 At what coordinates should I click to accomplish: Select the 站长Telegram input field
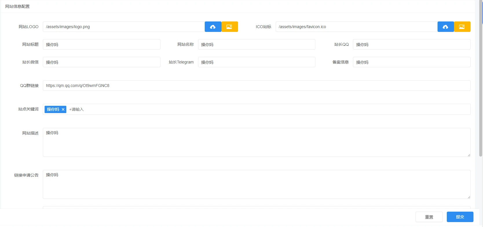point(256,62)
